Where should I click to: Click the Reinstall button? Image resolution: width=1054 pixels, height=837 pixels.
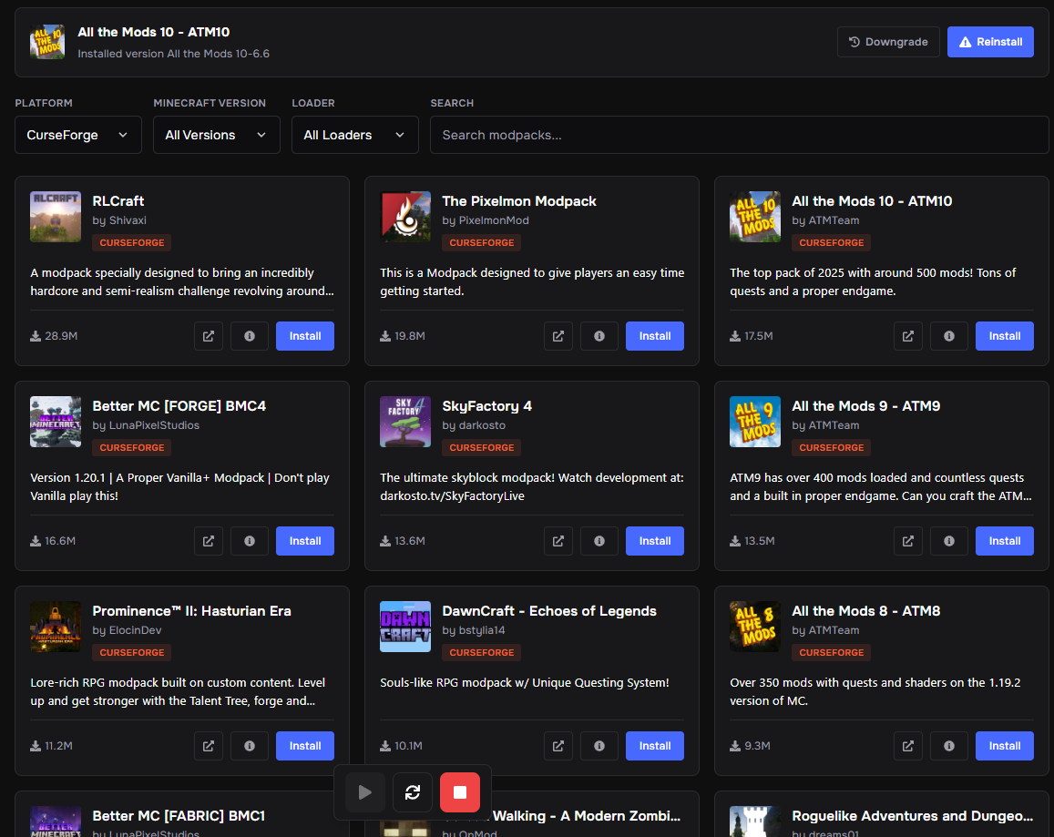tap(990, 42)
